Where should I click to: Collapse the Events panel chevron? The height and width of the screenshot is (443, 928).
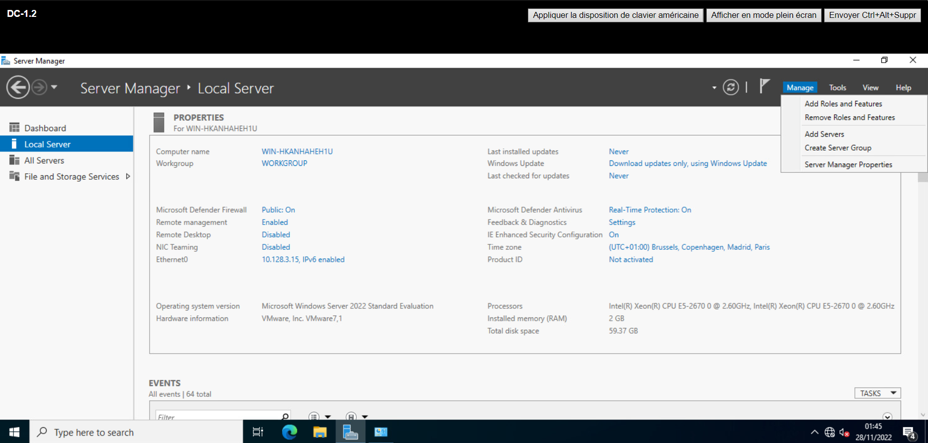point(888,416)
